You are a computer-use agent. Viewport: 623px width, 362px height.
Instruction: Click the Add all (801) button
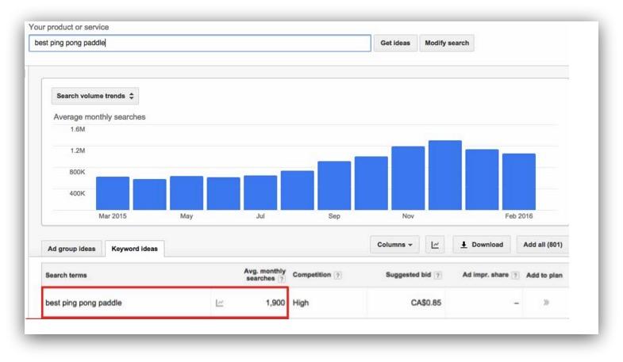(x=543, y=245)
